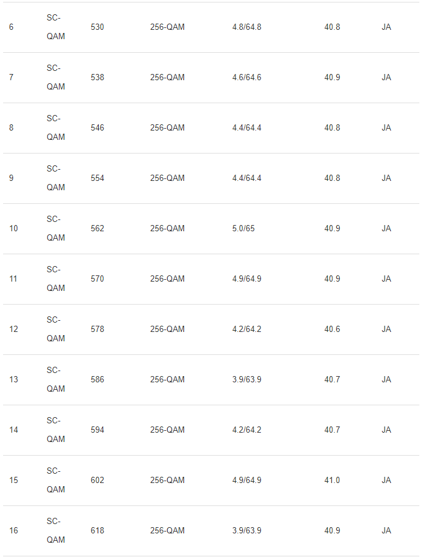Click channel number 6 in the table
433x557 pixels.
coord(11,27)
